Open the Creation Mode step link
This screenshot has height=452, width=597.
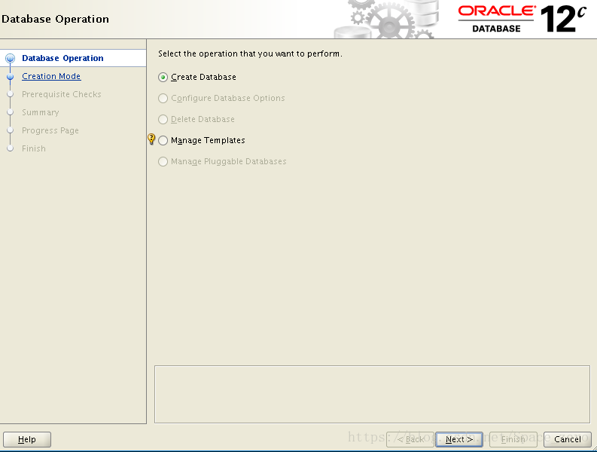(51, 76)
